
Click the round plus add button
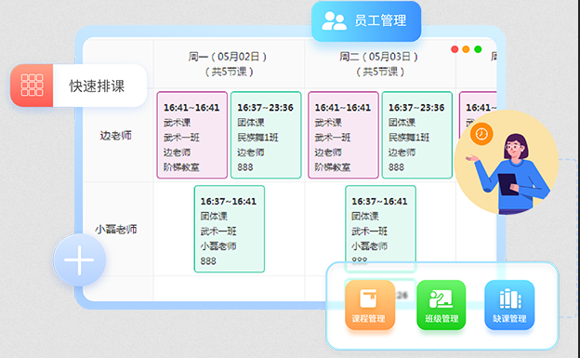(79, 259)
